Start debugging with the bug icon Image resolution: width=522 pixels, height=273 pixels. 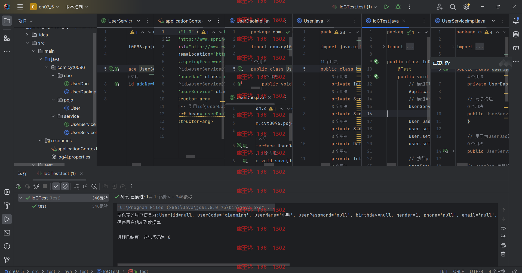tap(398, 7)
